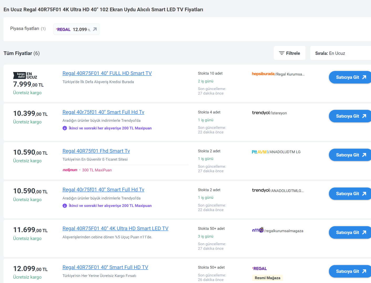Click the n11 store logo
This screenshot has height=283, width=371.
coord(258,230)
